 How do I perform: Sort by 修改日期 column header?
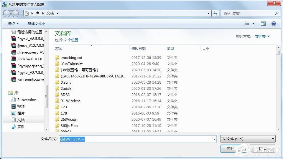coord(139,49)
